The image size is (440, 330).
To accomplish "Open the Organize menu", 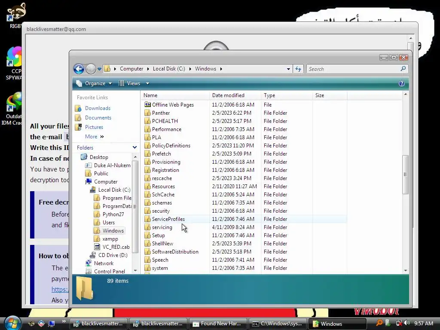I will pos(94,83).
